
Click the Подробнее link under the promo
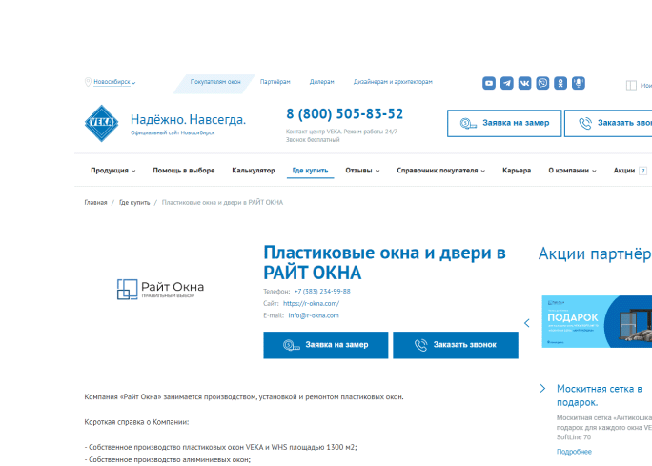tap(574, 452)
